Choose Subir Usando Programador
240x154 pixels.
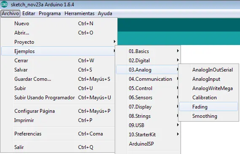click(x=58, y=98)
